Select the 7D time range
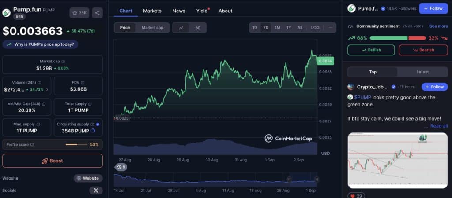452x198 pixels. click(x=266, y=28)
